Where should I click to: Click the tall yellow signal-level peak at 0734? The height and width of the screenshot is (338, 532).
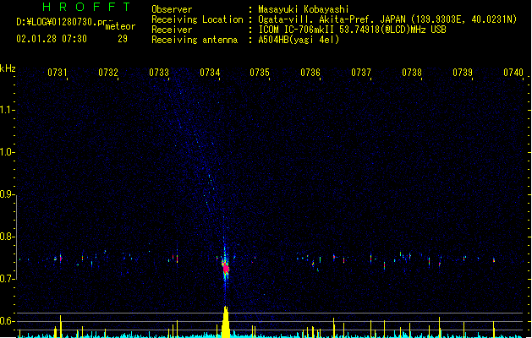coord(226,322)
